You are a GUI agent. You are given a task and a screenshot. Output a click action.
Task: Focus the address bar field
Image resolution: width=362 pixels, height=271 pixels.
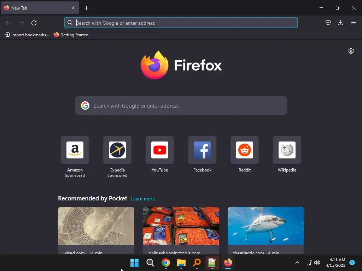[x=181, y=23]
